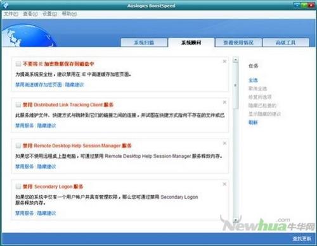Click 隐藏建议 under the Secondary Logon card
This screenshot has height=246, width=317.
[46, 213]
